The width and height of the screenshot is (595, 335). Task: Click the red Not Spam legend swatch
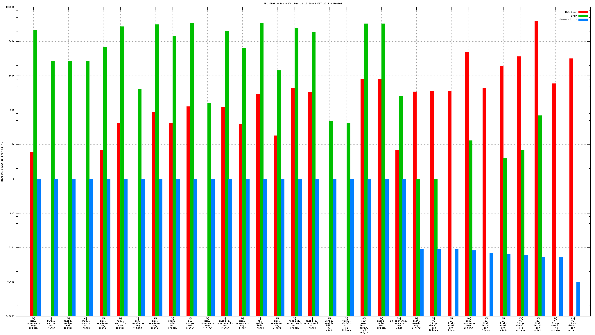(x=583, y=12)
